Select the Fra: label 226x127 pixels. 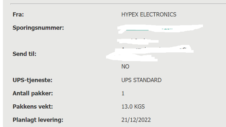point(18,15)
